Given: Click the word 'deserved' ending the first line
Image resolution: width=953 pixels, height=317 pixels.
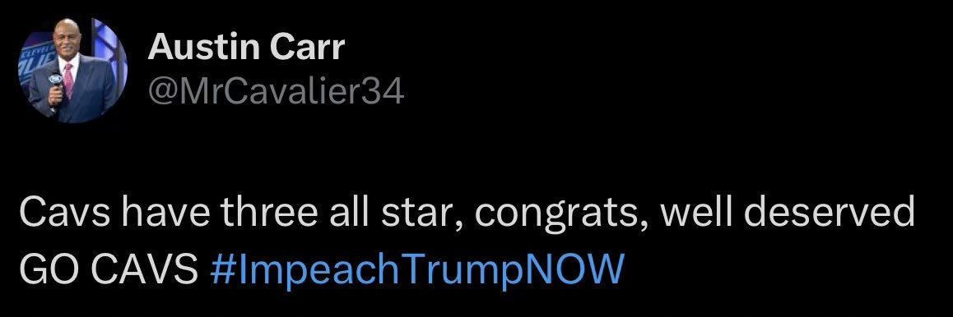Looking at the screenshot, I should [x=829, y=214].
